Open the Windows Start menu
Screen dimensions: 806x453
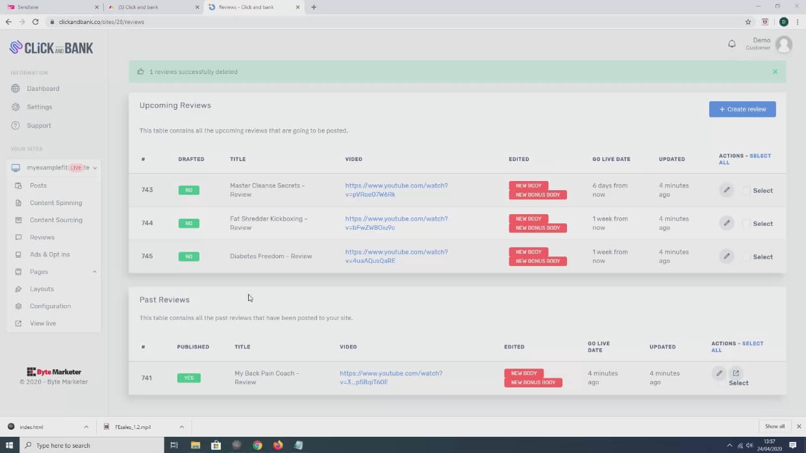[x=10, y=445]
